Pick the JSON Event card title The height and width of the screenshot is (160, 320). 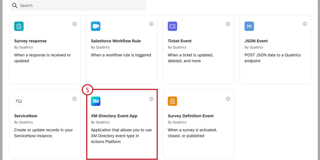256,41
